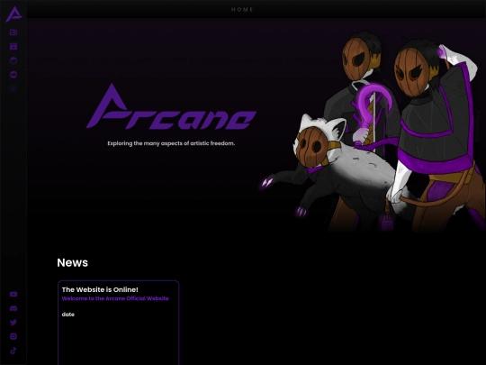486x365 pixels.
Task: Follow 'Welcome to the Arcane Official Website' link
Action: coord(115,298)
